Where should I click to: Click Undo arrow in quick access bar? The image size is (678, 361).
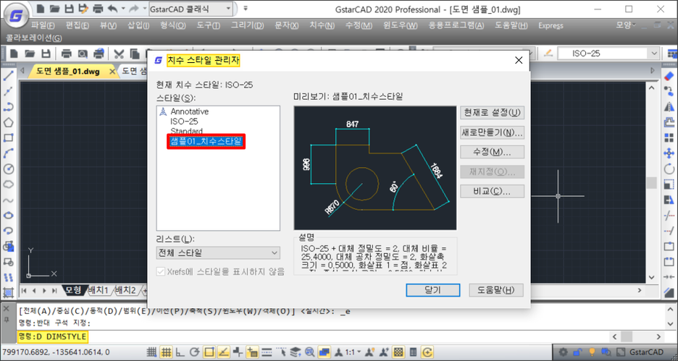tap(112, 9)
